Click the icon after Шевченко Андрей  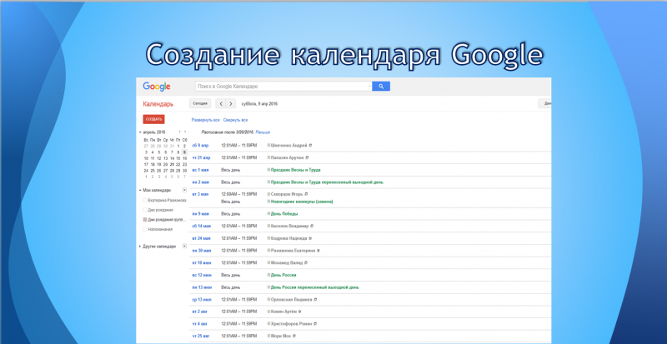pos(310,146)
